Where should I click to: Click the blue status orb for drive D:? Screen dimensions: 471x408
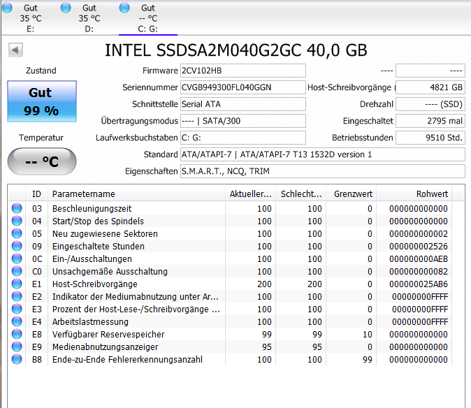point(66,8)
